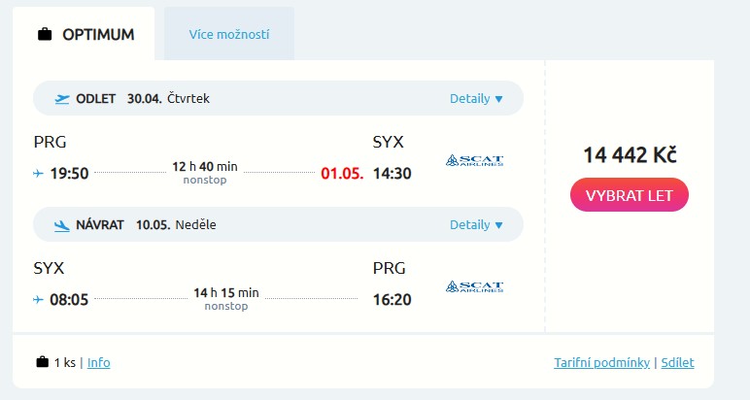Click the 14 h 15 min nonstop duration

coord(226,297)
